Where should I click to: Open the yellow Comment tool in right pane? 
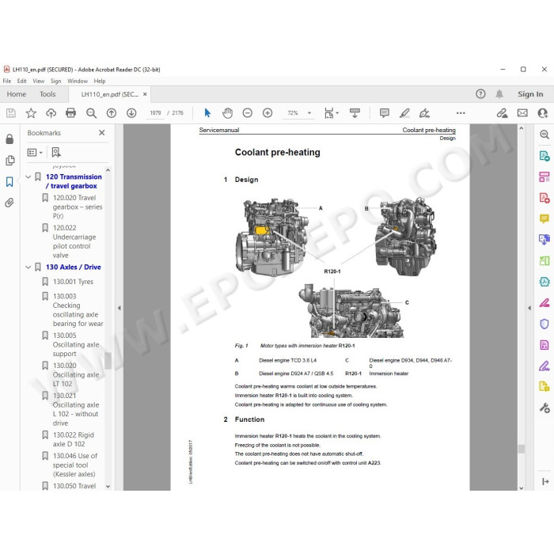(545, 218)
